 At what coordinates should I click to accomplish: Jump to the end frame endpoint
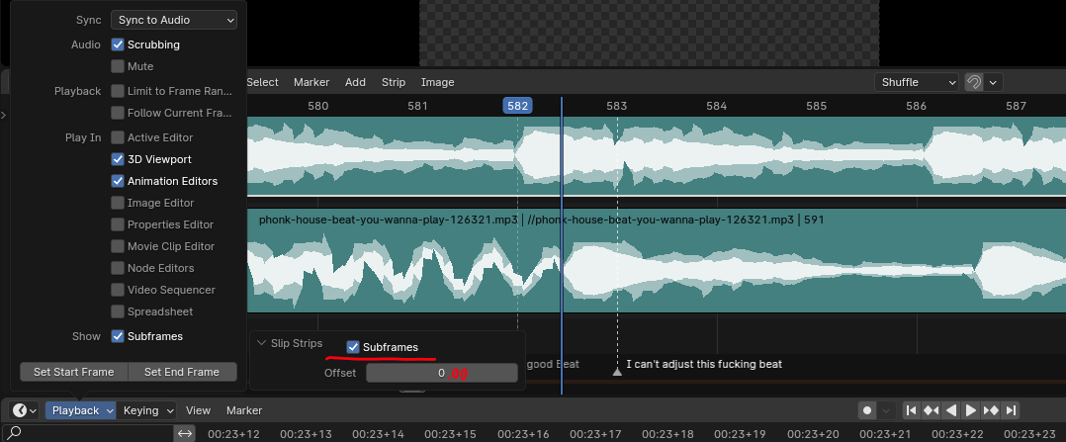1011,410
